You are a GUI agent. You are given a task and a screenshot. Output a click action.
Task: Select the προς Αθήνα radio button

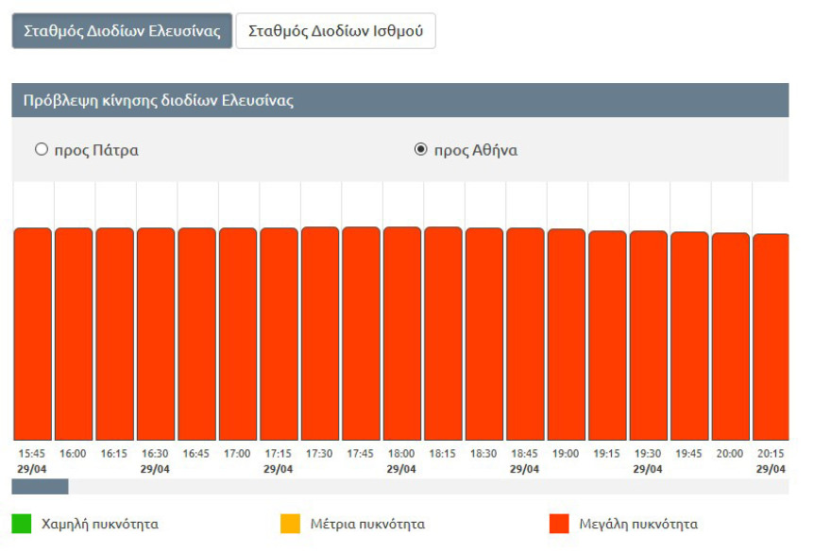(421, 150)
